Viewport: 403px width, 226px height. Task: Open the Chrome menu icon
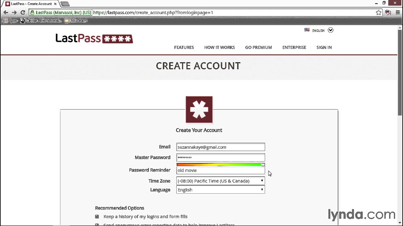pyautogui.click(x=397, y=13)
